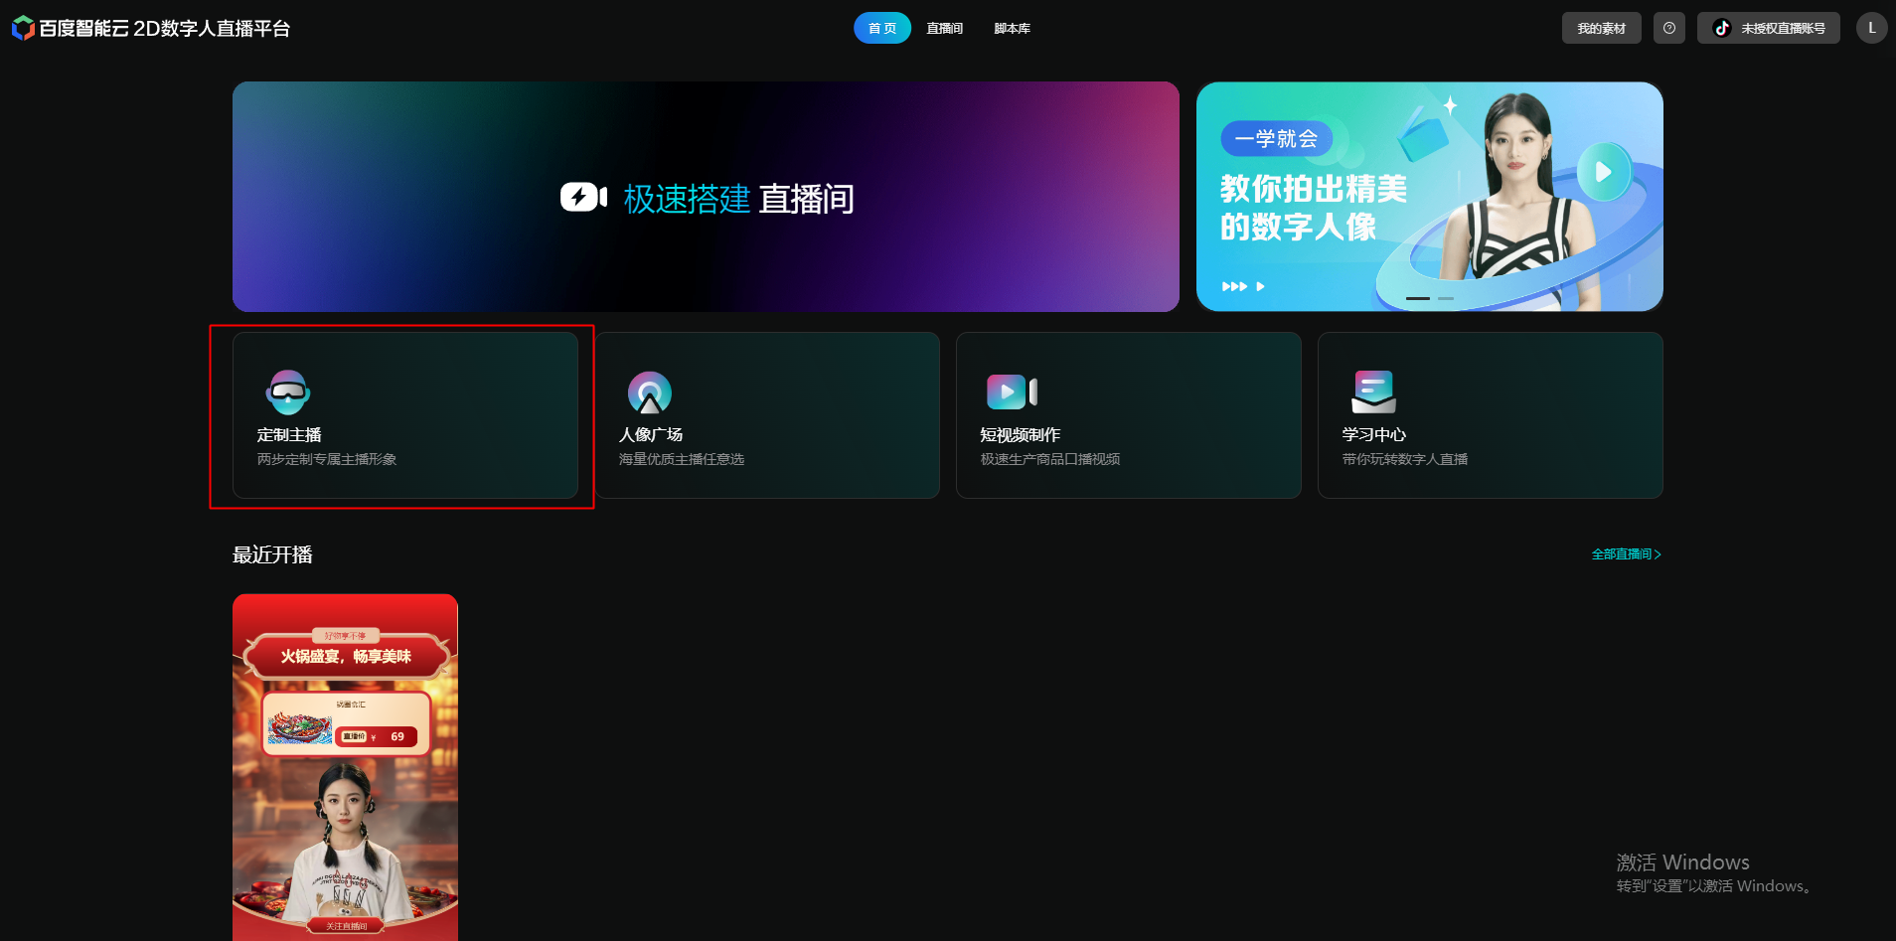The image size is (1896, 941).
Task: Click the L user avatar
Action: click(x=1871, y=27)
